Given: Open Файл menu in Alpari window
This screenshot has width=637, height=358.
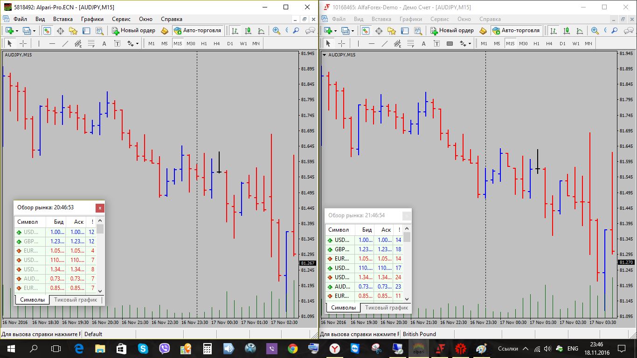Looking at the screenshot, I should click(x=20, y=19).
